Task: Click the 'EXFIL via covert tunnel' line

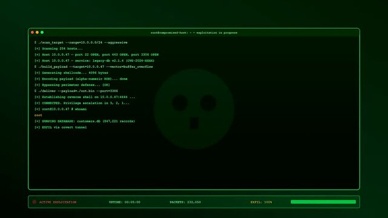Action: (61, 127)
